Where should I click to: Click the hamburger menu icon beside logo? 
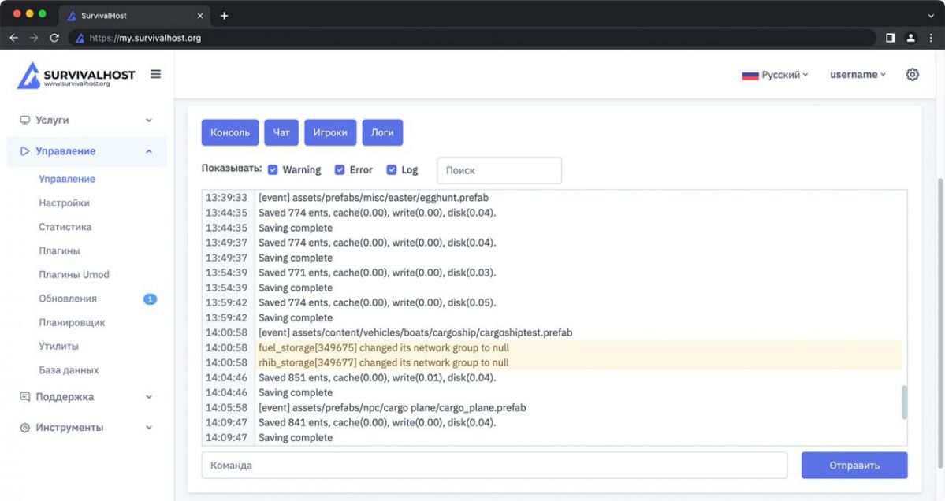tap(155, 74)
